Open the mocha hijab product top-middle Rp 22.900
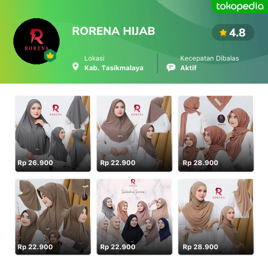 click(x=135, y=133)
